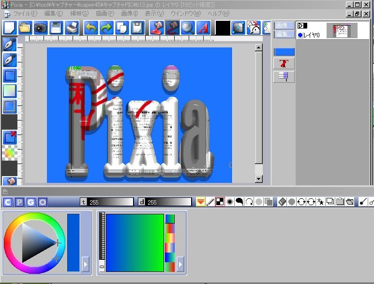Open the ファイル(F) menu
The width and height of the screenshot is (374, 284).
pyautogui.click(x=25, y=14)
